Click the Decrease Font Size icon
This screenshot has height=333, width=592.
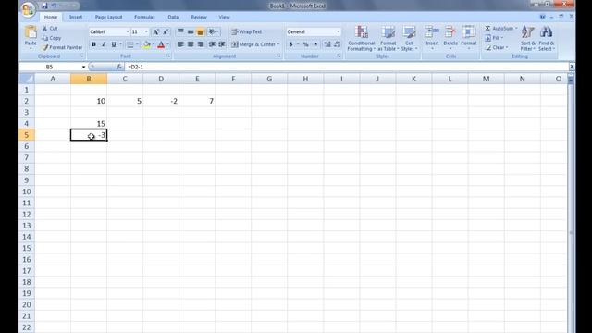point(166,32)
